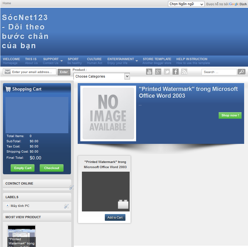The image size is (248, 247).
Task: Click the wrench icon in Contact Online widget
Action: click(71, 188)
